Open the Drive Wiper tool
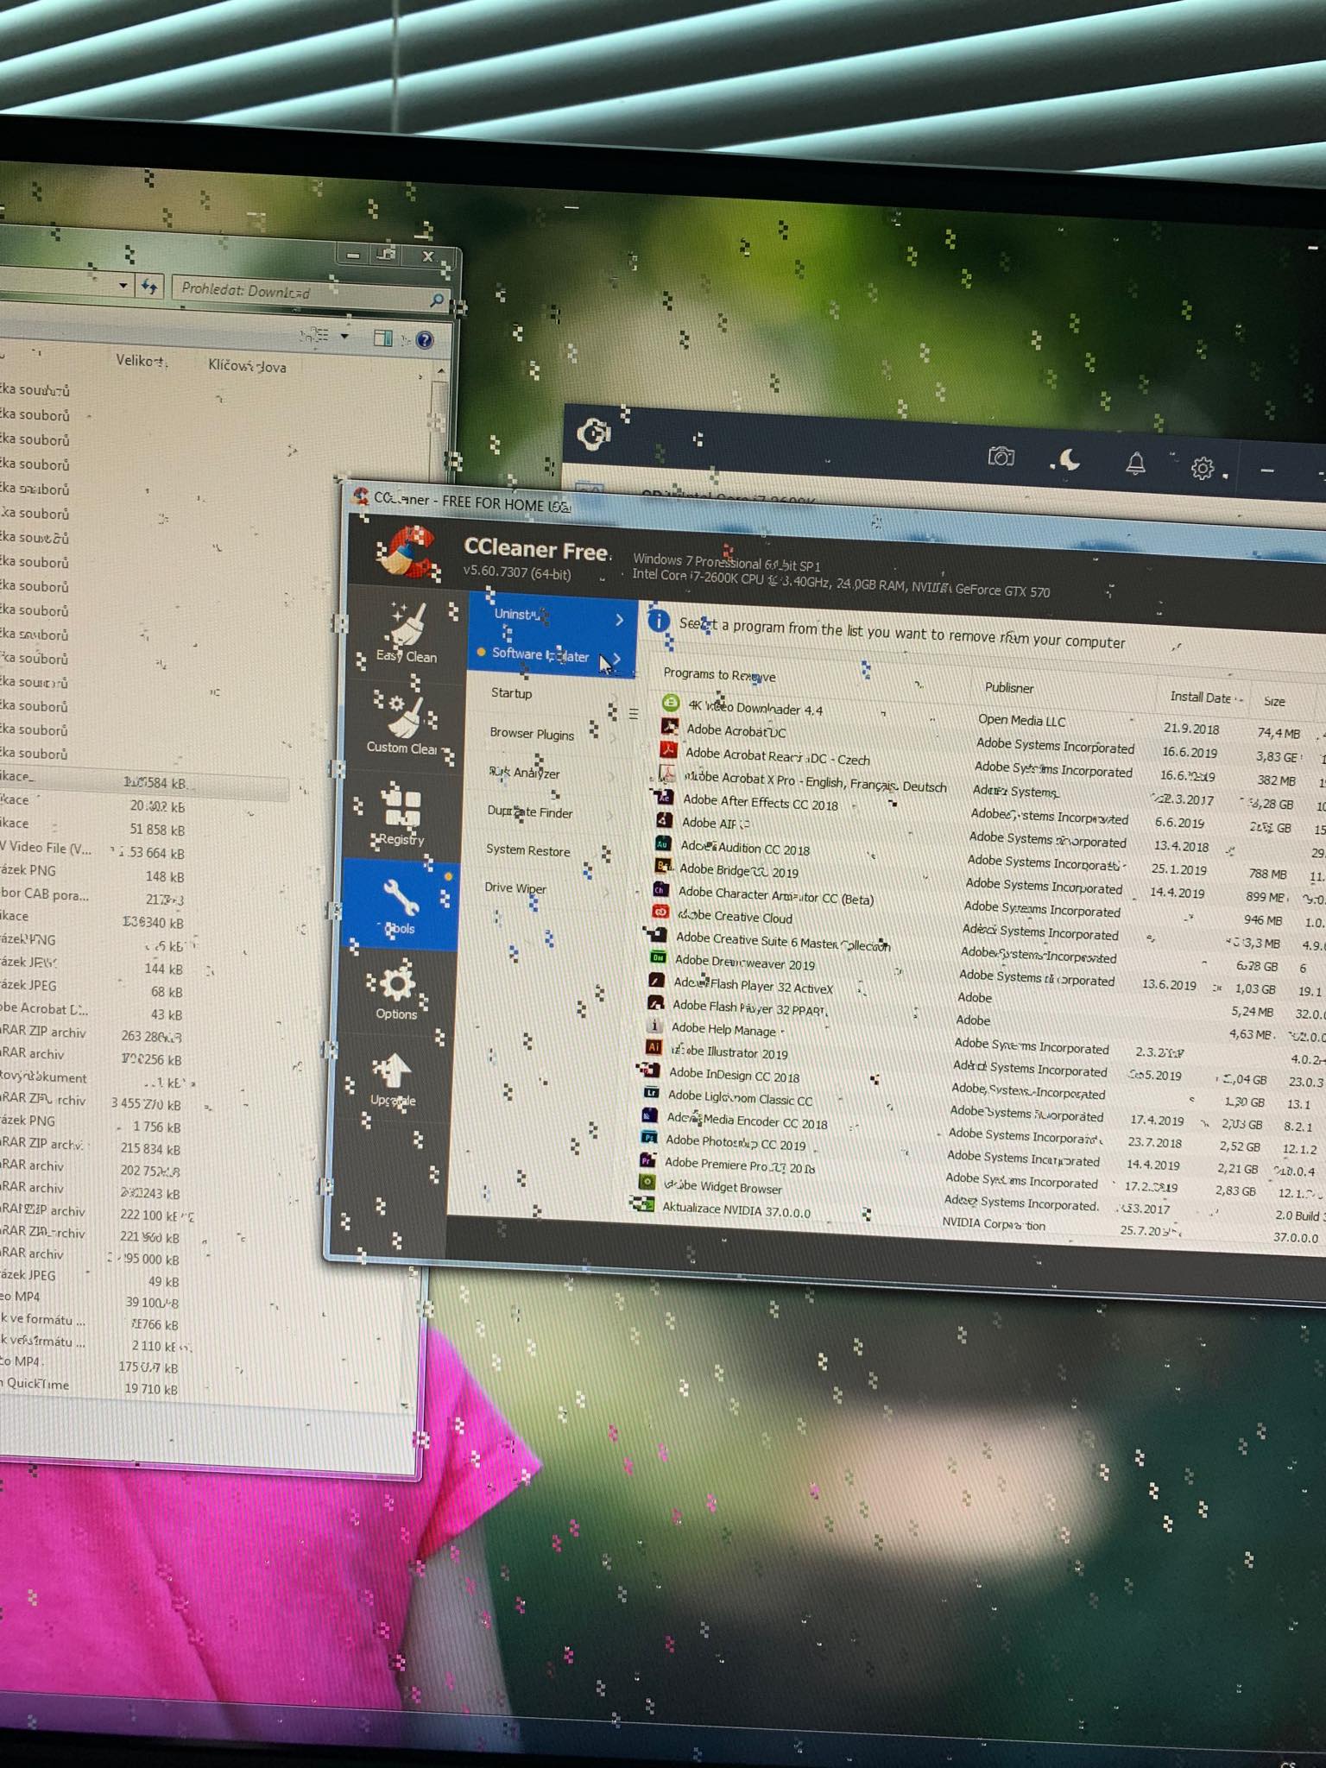The image size is (1326, 1768). coord(515,887)
